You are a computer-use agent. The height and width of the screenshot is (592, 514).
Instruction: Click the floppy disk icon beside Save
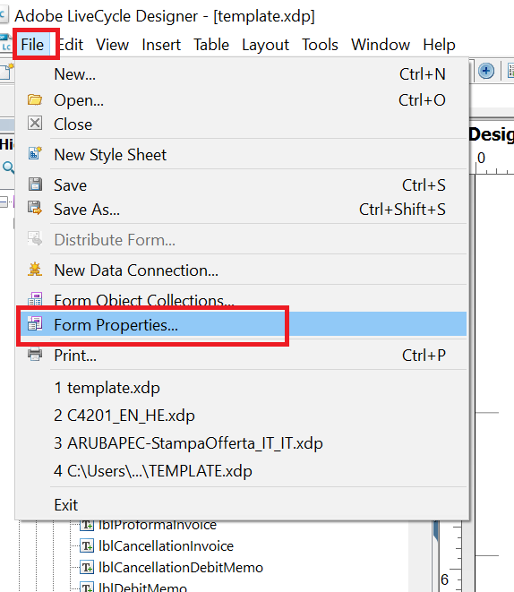[x=35, y=184]
